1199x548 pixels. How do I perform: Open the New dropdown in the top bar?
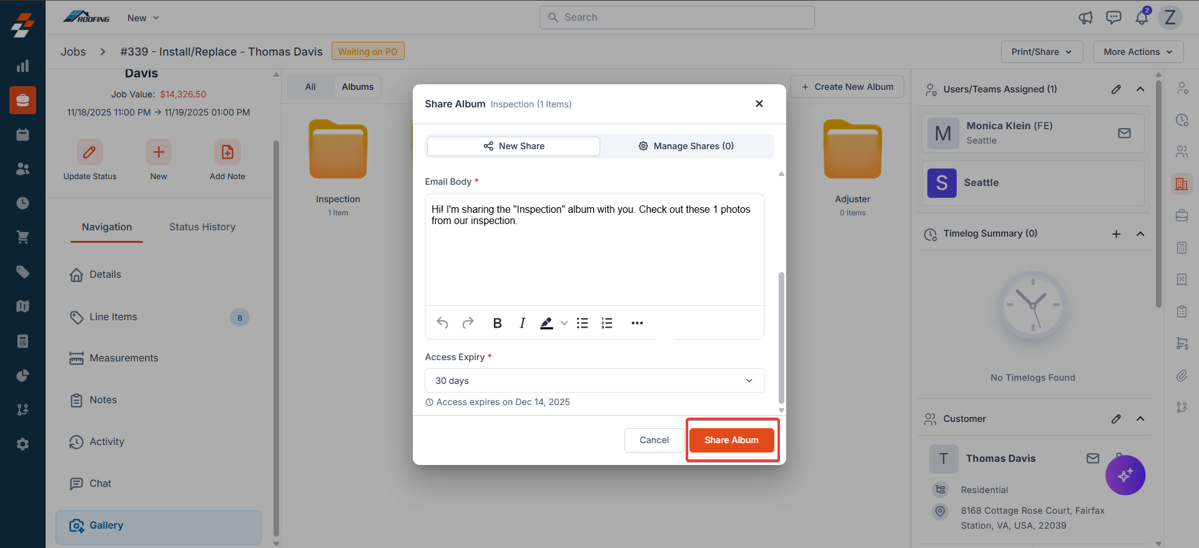point(143,18)
